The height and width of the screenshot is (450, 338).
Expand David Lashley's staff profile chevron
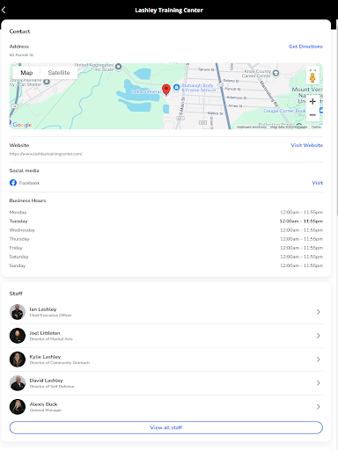click(x=318, y=383)
